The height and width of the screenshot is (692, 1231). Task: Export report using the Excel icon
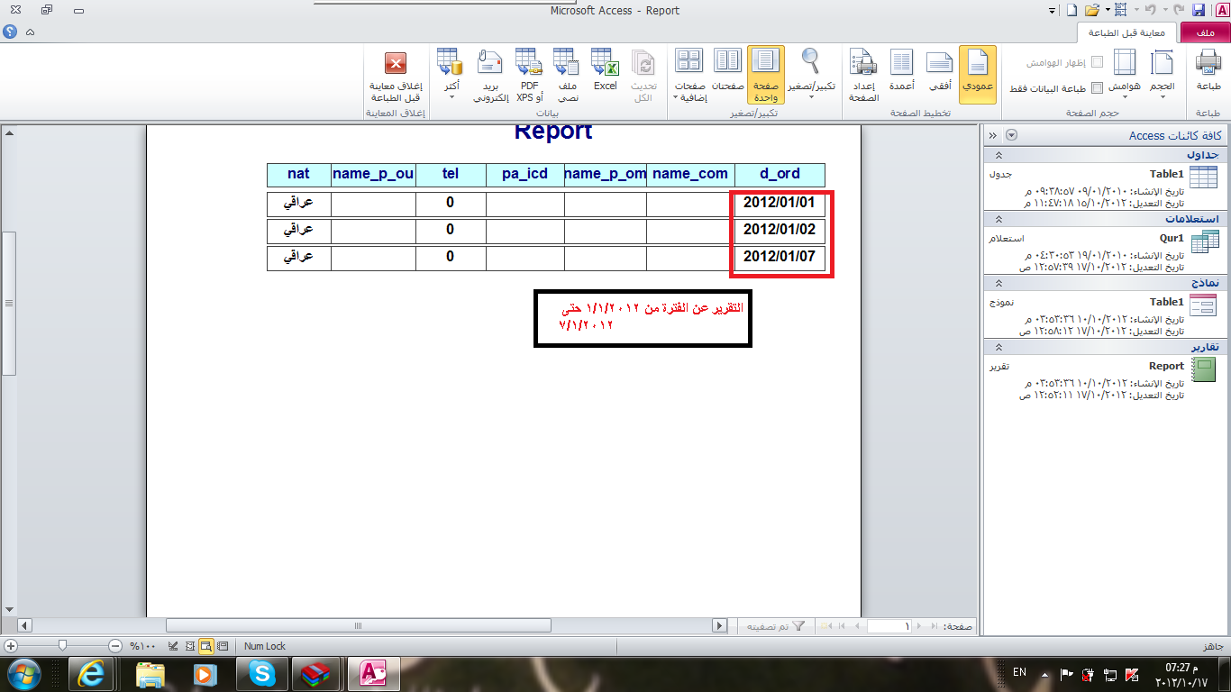pyautogui.click(x=605, y=70)
